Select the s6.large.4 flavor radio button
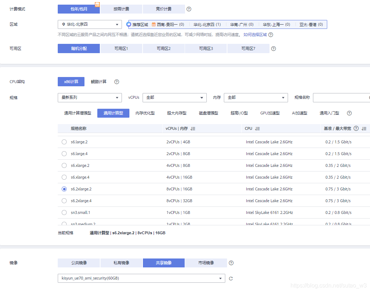 (64, 153)
